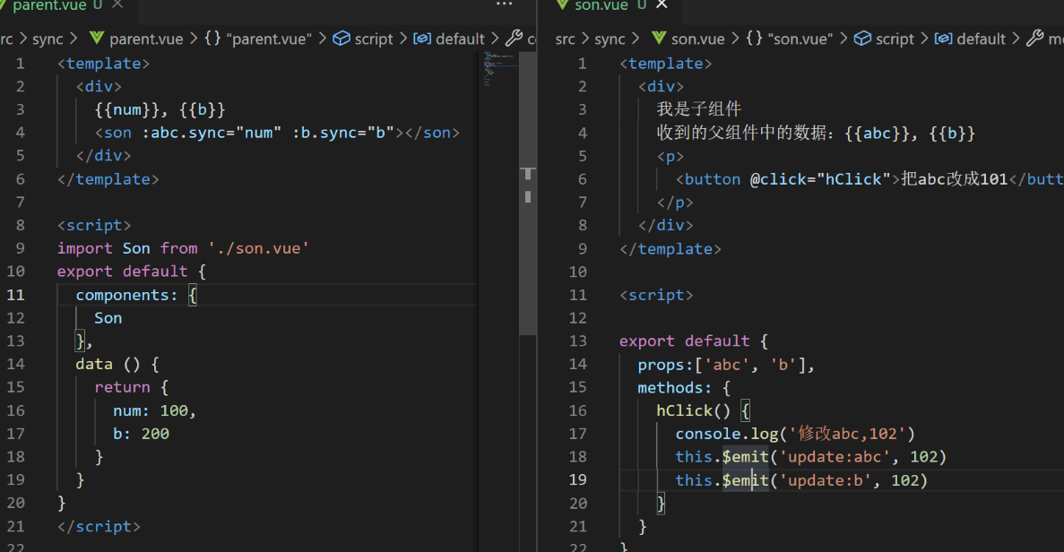Click '我是子组件' text in son.vue

pos(699,109)
